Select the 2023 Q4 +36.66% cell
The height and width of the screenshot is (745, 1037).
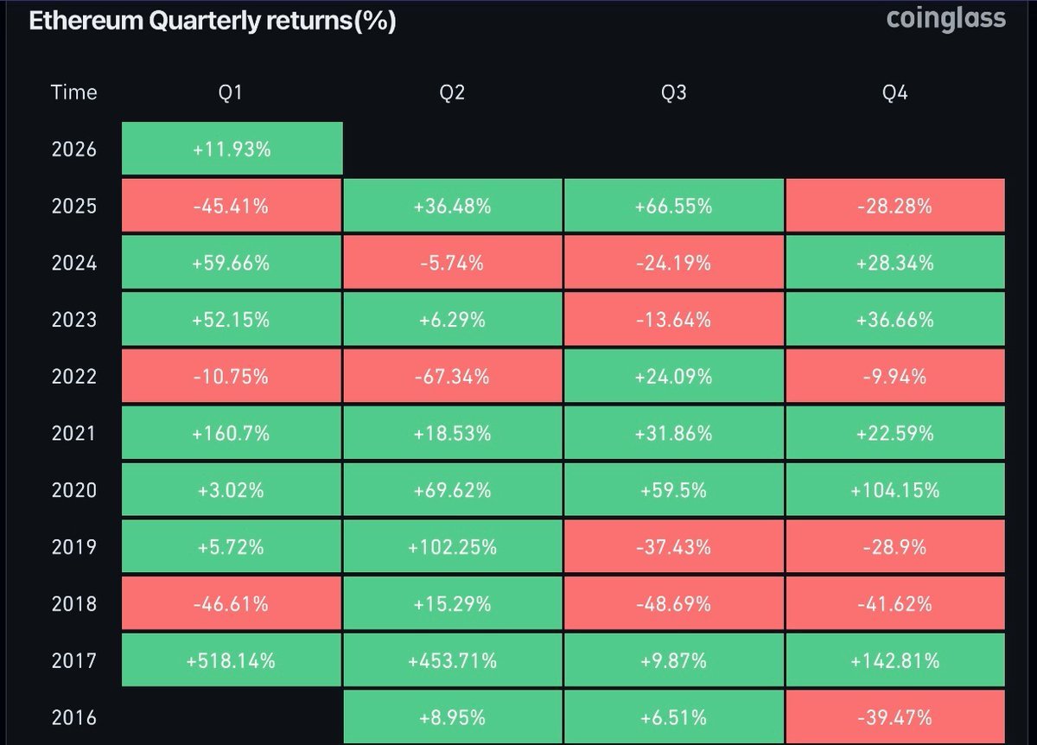coord(895,320)
